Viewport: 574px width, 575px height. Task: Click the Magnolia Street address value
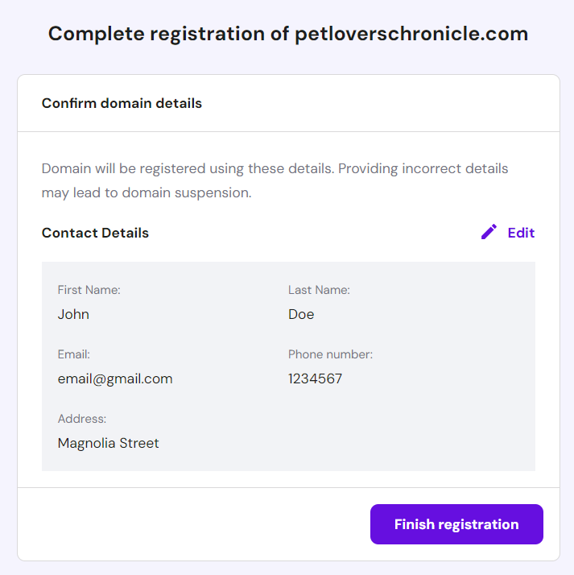[x=109, y=443]
